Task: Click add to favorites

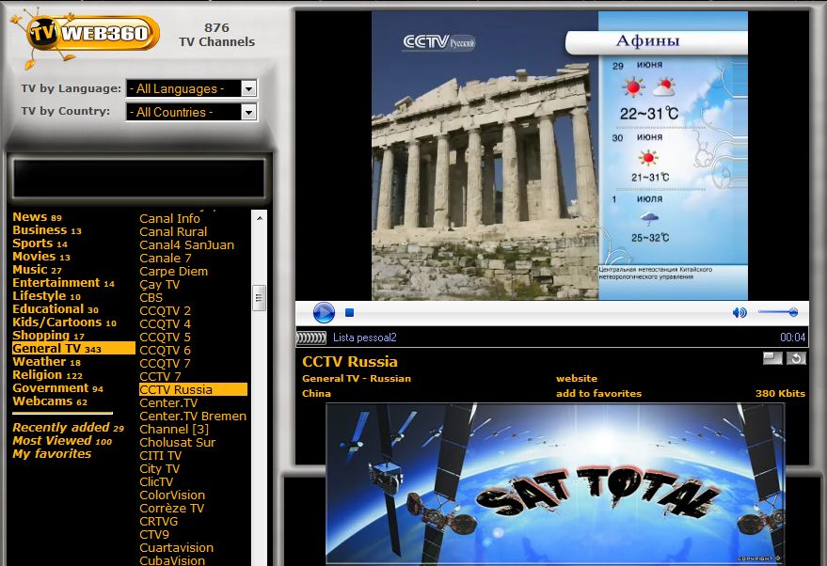Action: pyautogui.click(x=598, y=393)
